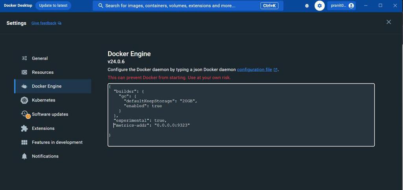Click the feedback speech bubble icon
The width and height of the screenshot is (403, 190).
click(x=60, y=23)
